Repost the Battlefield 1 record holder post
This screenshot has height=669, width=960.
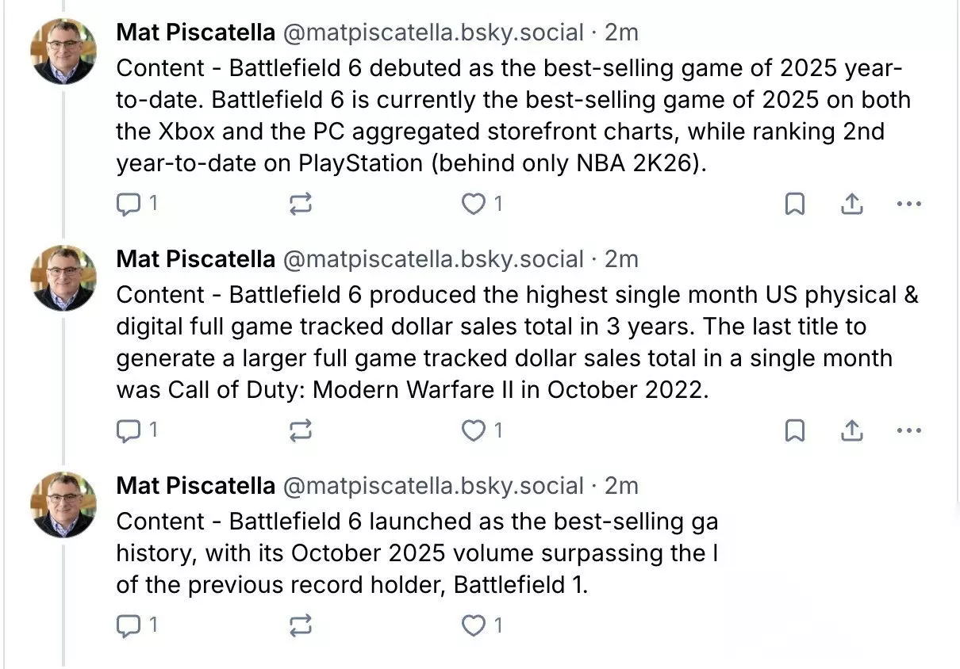[301, 625]
